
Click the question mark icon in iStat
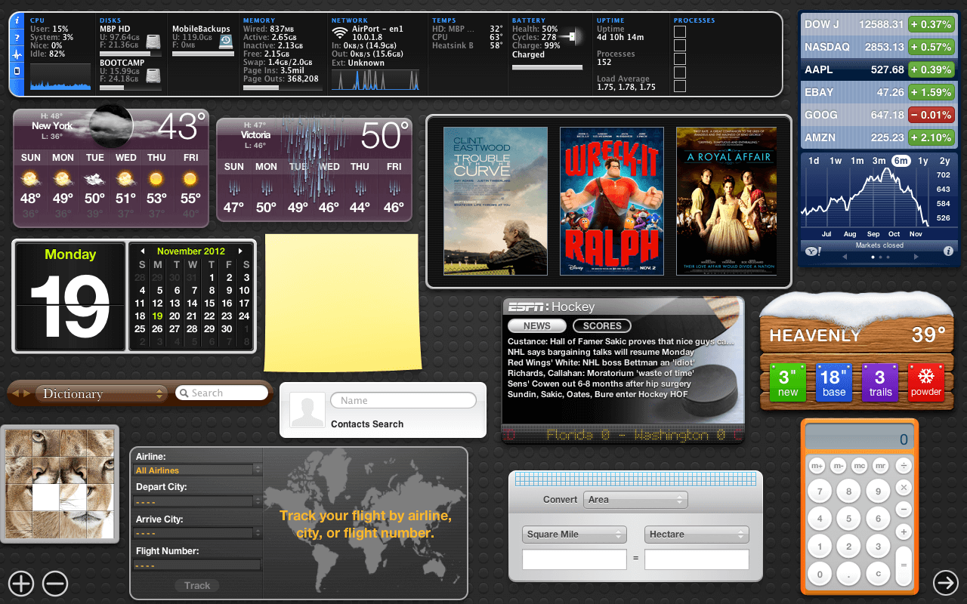tap(17, 38)
